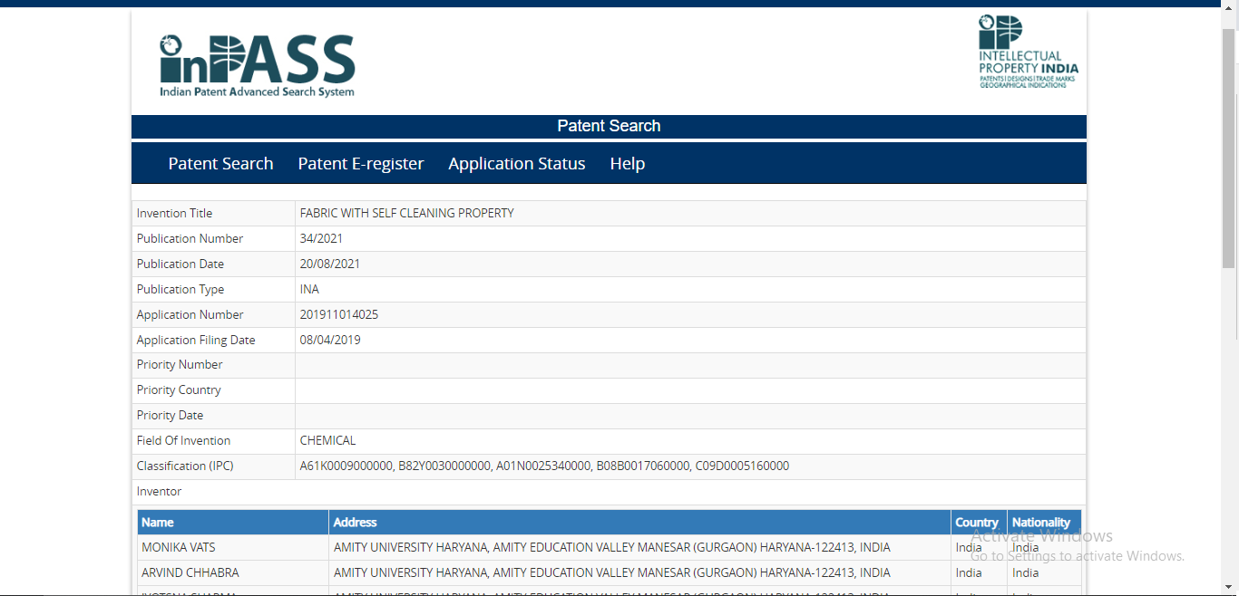Click the Priority Number label
Screen dimensions: 1239x596
click(x=180, y=364)
